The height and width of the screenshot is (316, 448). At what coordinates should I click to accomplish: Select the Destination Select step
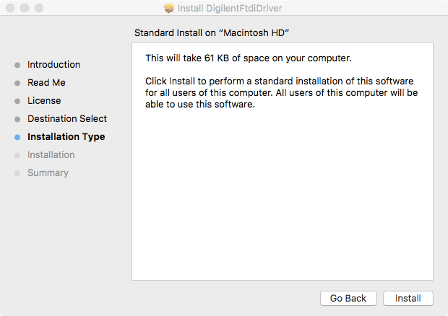click(x=67, y=118)
